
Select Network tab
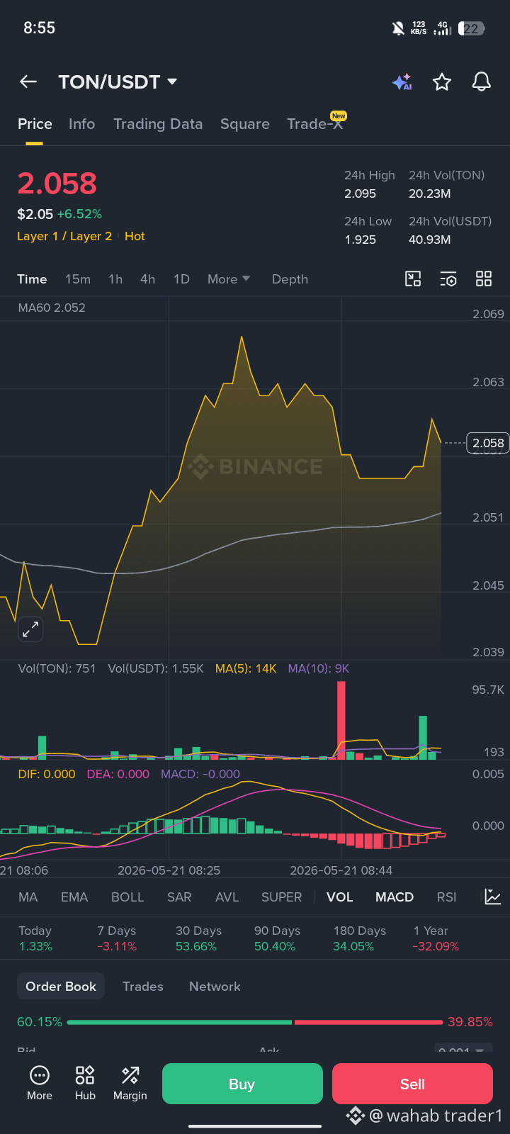coord(215,987)
